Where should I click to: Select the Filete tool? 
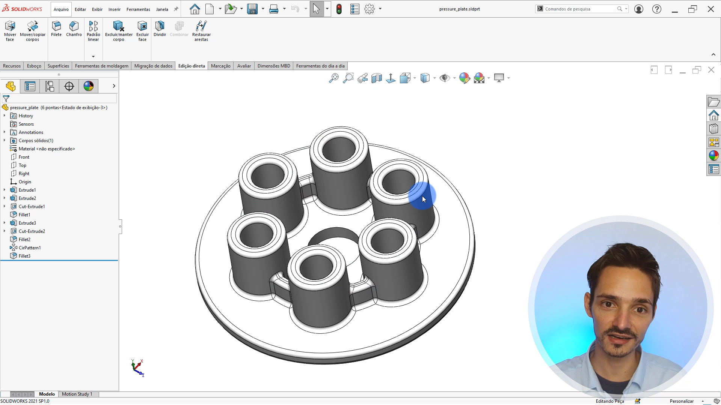click(56, 29)
